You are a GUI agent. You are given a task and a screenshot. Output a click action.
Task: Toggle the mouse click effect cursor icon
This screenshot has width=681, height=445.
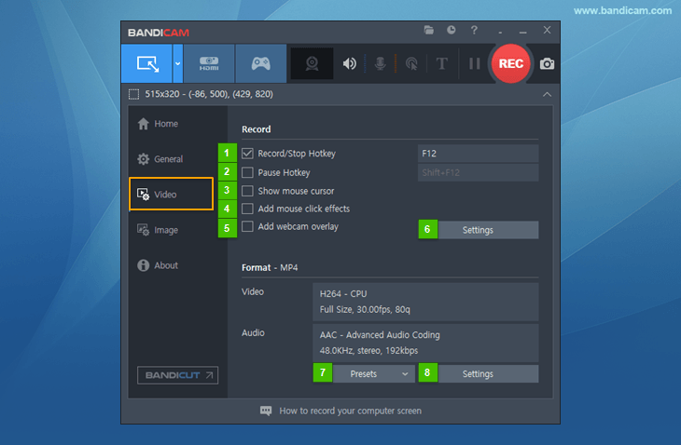411,63
